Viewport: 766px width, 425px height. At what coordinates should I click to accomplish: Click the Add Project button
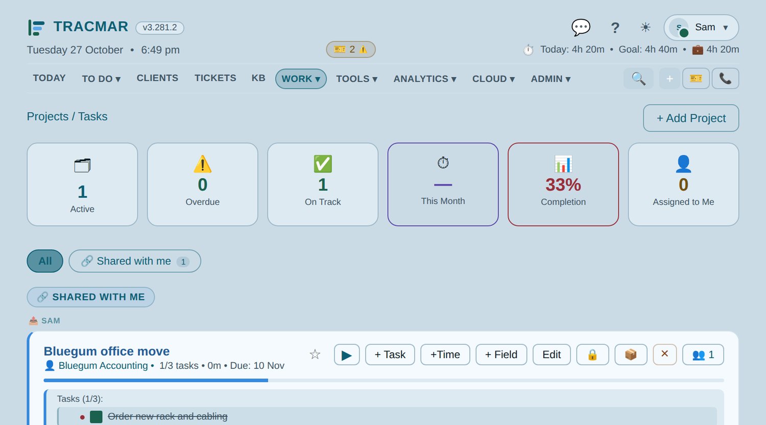(x=691, y=118)
